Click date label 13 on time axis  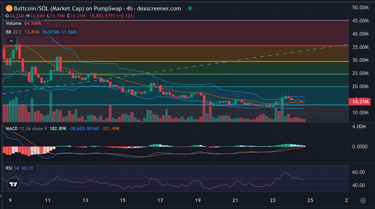[85, 200]
